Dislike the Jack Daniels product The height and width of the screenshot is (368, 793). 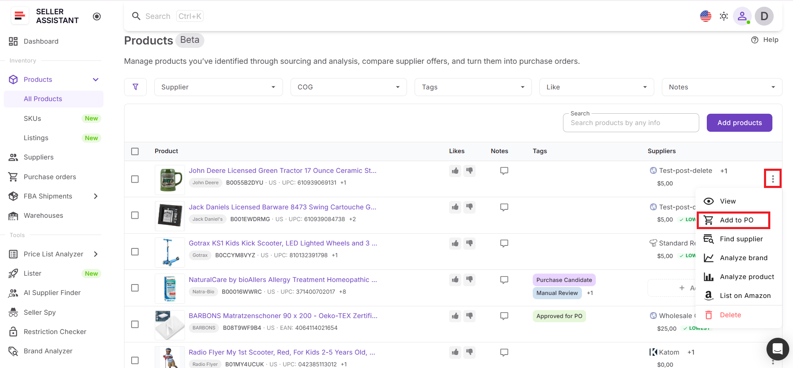(x=469, y=207)
